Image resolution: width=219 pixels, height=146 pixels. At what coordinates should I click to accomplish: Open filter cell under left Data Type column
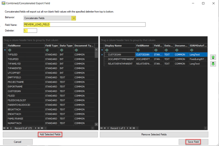tap(66, 50)
